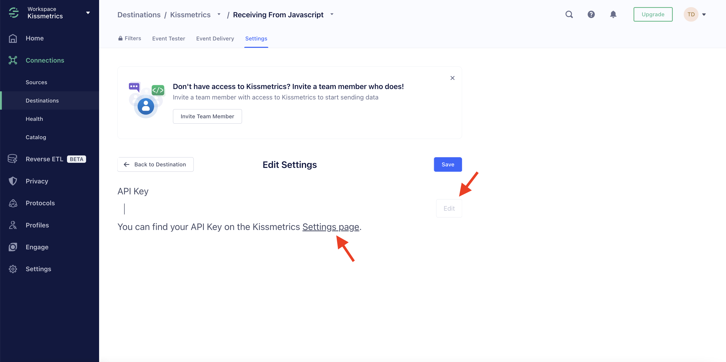Open the help question mark icon

[x=591, y=14]
